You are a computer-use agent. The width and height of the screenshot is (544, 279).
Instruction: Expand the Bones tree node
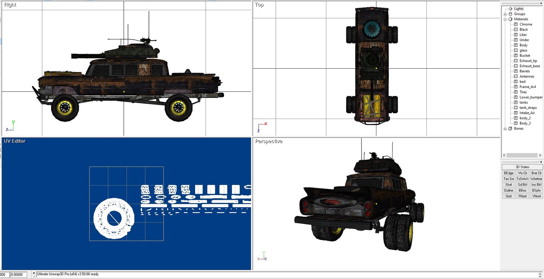(505, 129)
